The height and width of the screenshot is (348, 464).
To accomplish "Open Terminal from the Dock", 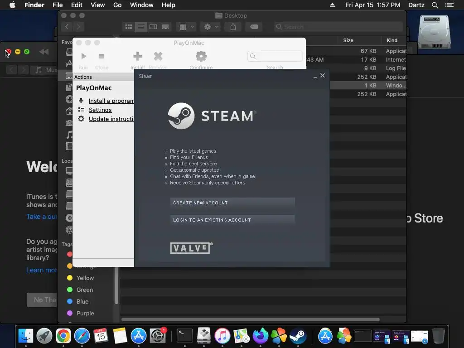I will click(185, 336).
